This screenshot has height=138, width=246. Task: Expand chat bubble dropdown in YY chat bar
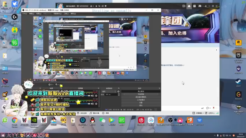tap(210, 108)
